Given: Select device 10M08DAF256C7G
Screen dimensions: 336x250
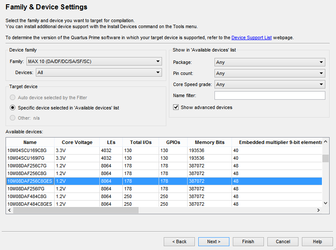Looking at the screenshot, I should 164,166.
